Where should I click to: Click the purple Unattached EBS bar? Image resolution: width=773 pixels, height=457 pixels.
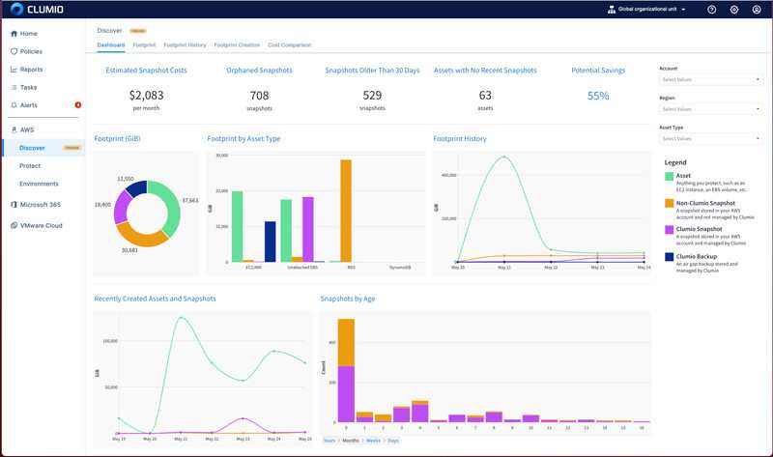(x=308, y=229)
